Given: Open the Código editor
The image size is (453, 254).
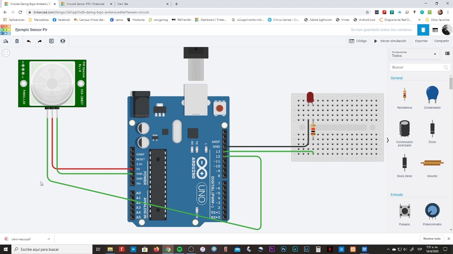Looking at the screenshot, I should pyautogui.click(x=358, y=41).
